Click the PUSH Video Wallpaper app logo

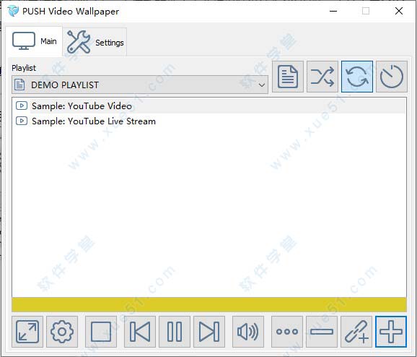click(x=13, y=11)
